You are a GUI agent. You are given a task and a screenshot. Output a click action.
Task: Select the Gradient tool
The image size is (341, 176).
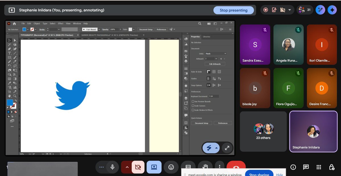(x=15, y=79)
